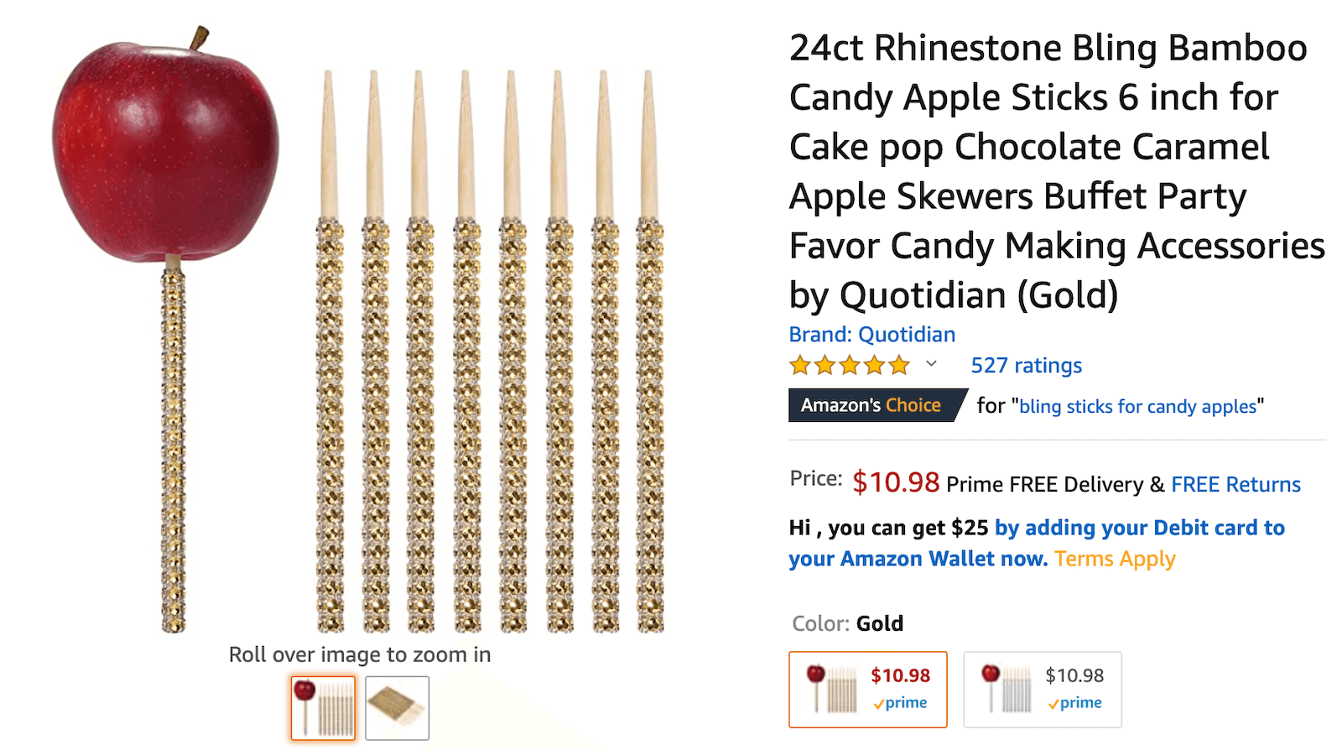The image size is (1342, 750).
Task: Open the Brand: Quotidian link
Action: 871,334
